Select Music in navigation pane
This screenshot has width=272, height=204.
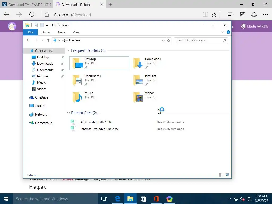pyautogui.click(x=41, y=83)
